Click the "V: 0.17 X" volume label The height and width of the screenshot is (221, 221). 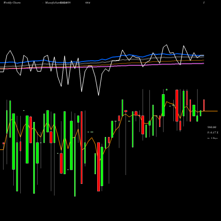tap(213, 133)
